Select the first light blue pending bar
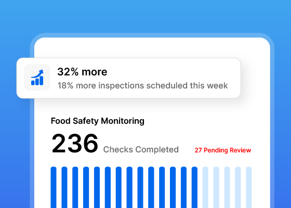 205,187
